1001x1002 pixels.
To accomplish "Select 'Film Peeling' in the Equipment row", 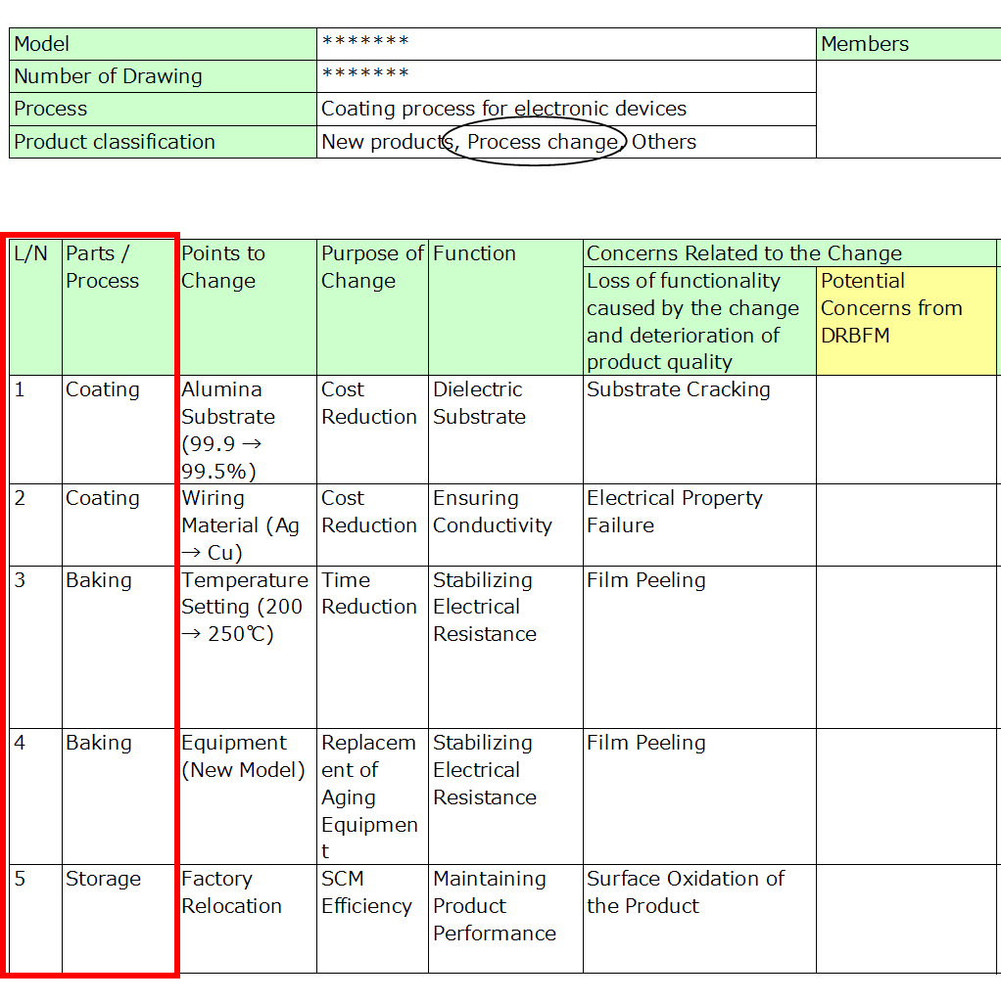I will [x=699, y=797].
